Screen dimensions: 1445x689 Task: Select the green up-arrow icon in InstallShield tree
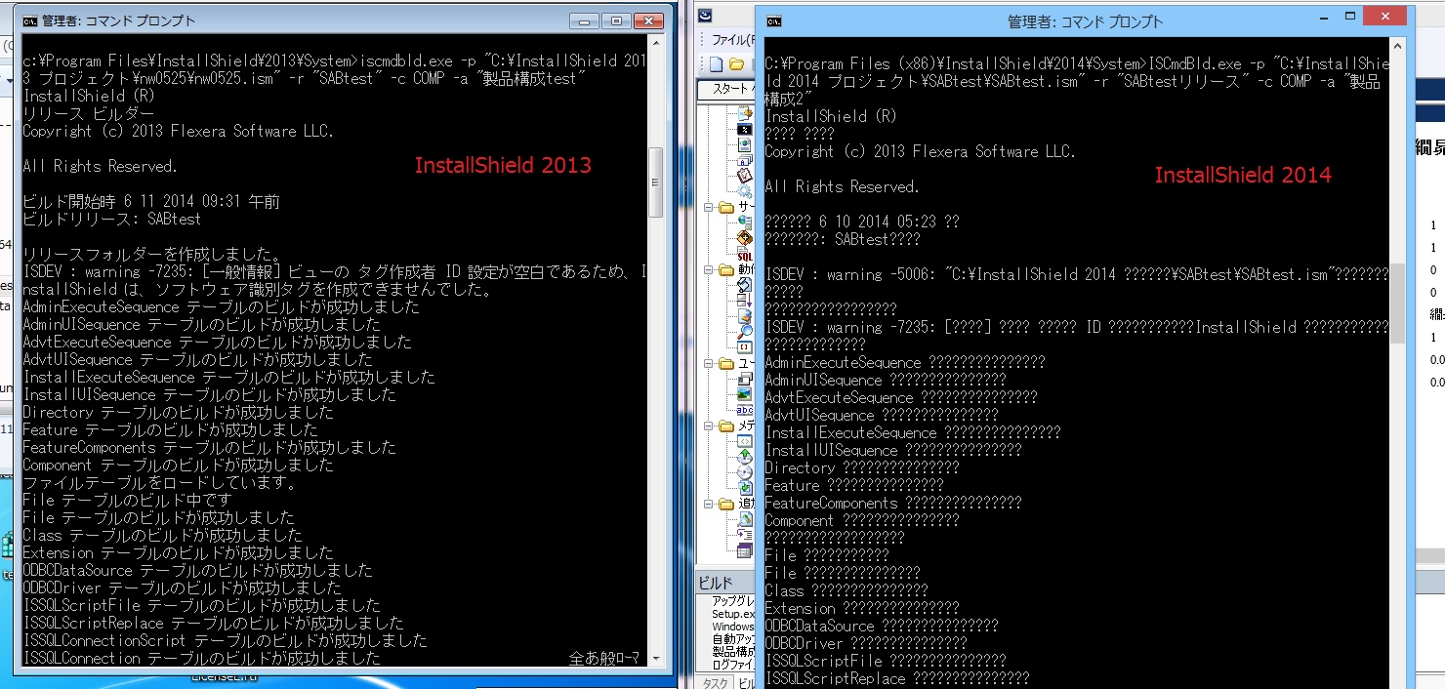click(x=745, y=457)
